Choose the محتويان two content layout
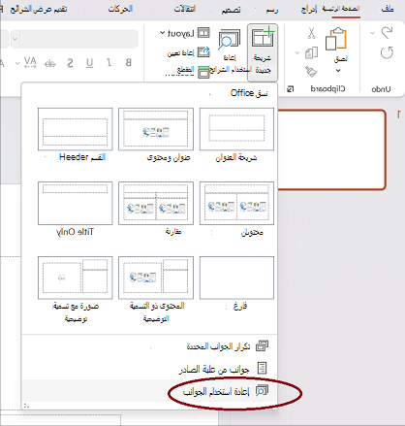 click(x=236, y=203)
